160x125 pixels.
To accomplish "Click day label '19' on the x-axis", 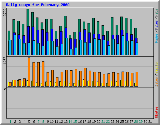I will (x=94, y=122).
